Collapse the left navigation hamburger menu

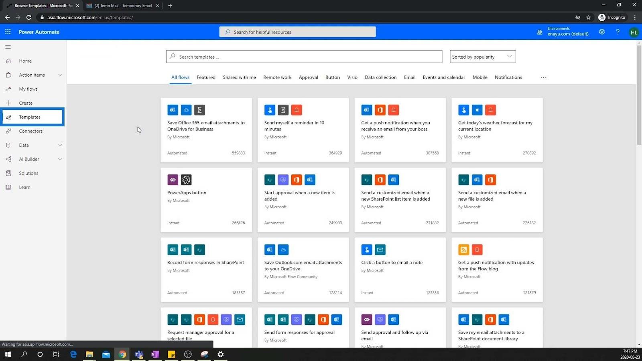coord(8,47)
